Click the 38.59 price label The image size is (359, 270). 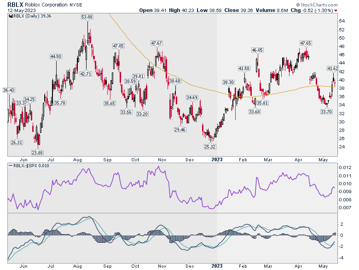pyautogui.click(x=130, y=82)
